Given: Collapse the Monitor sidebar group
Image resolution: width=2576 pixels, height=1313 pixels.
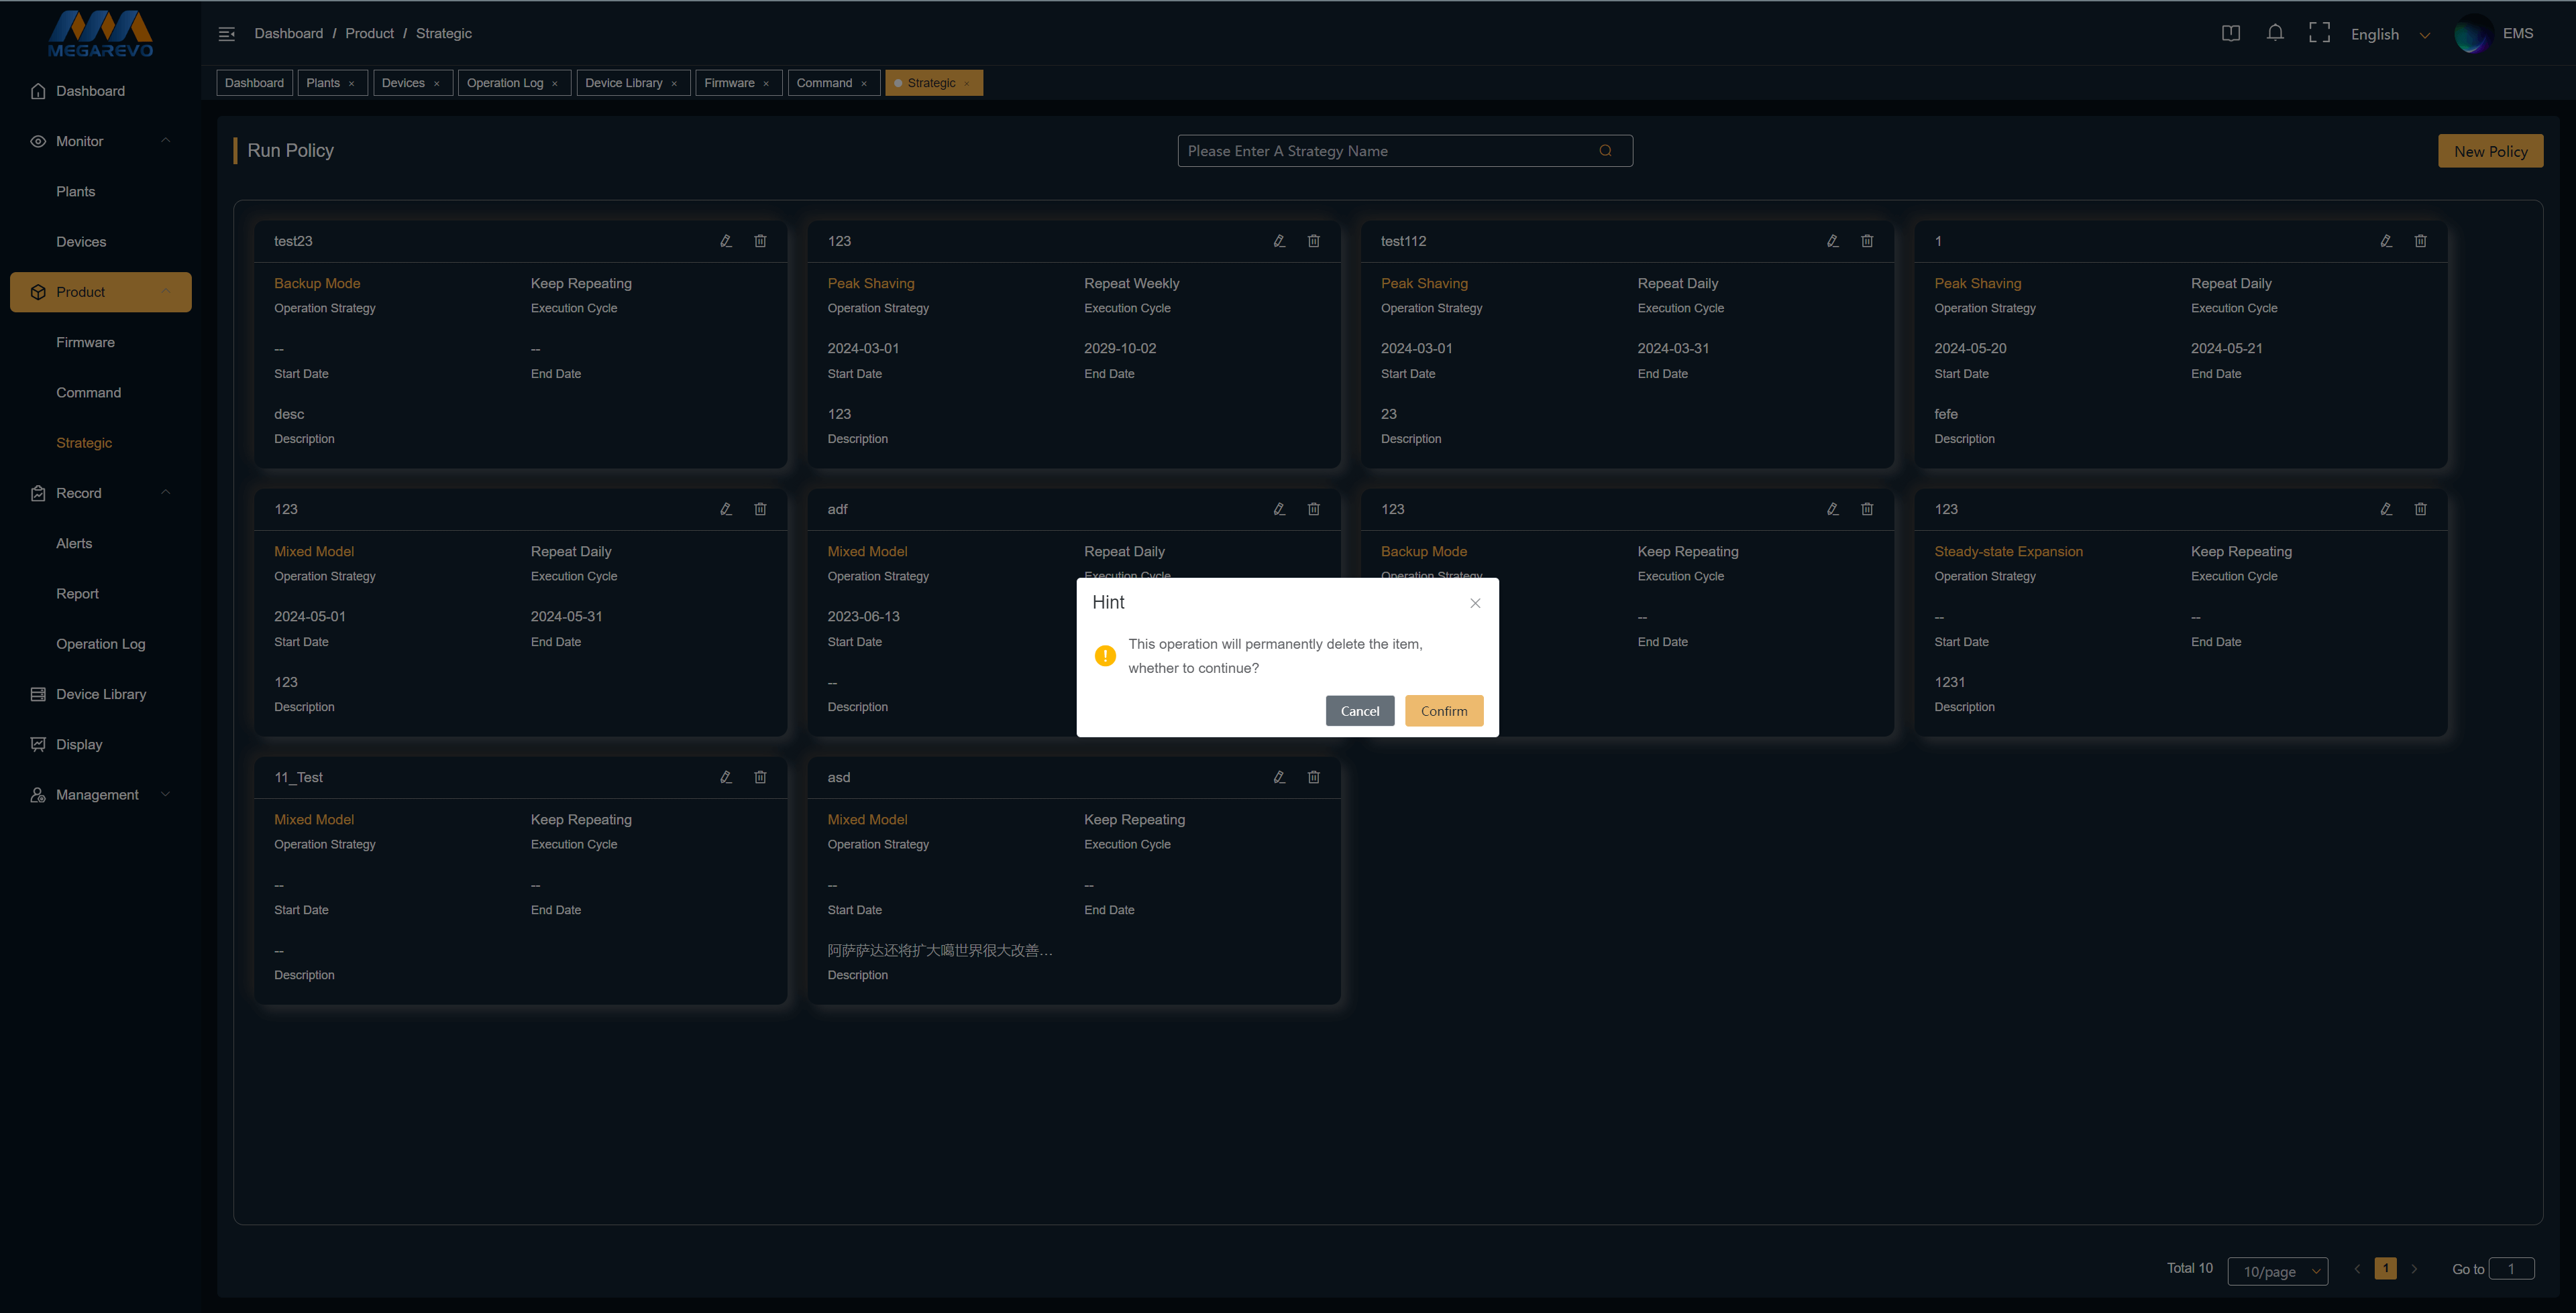Looking at the screenshot, I should pyautogui.click(x=100, y=141).
